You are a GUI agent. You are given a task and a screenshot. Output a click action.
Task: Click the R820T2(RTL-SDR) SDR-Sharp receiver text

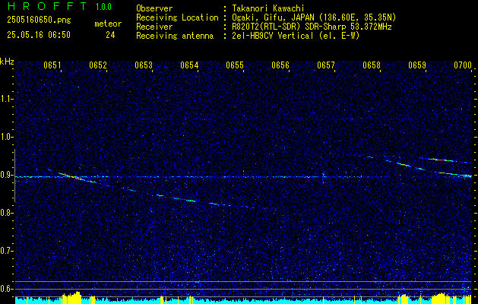click(312, 27)
